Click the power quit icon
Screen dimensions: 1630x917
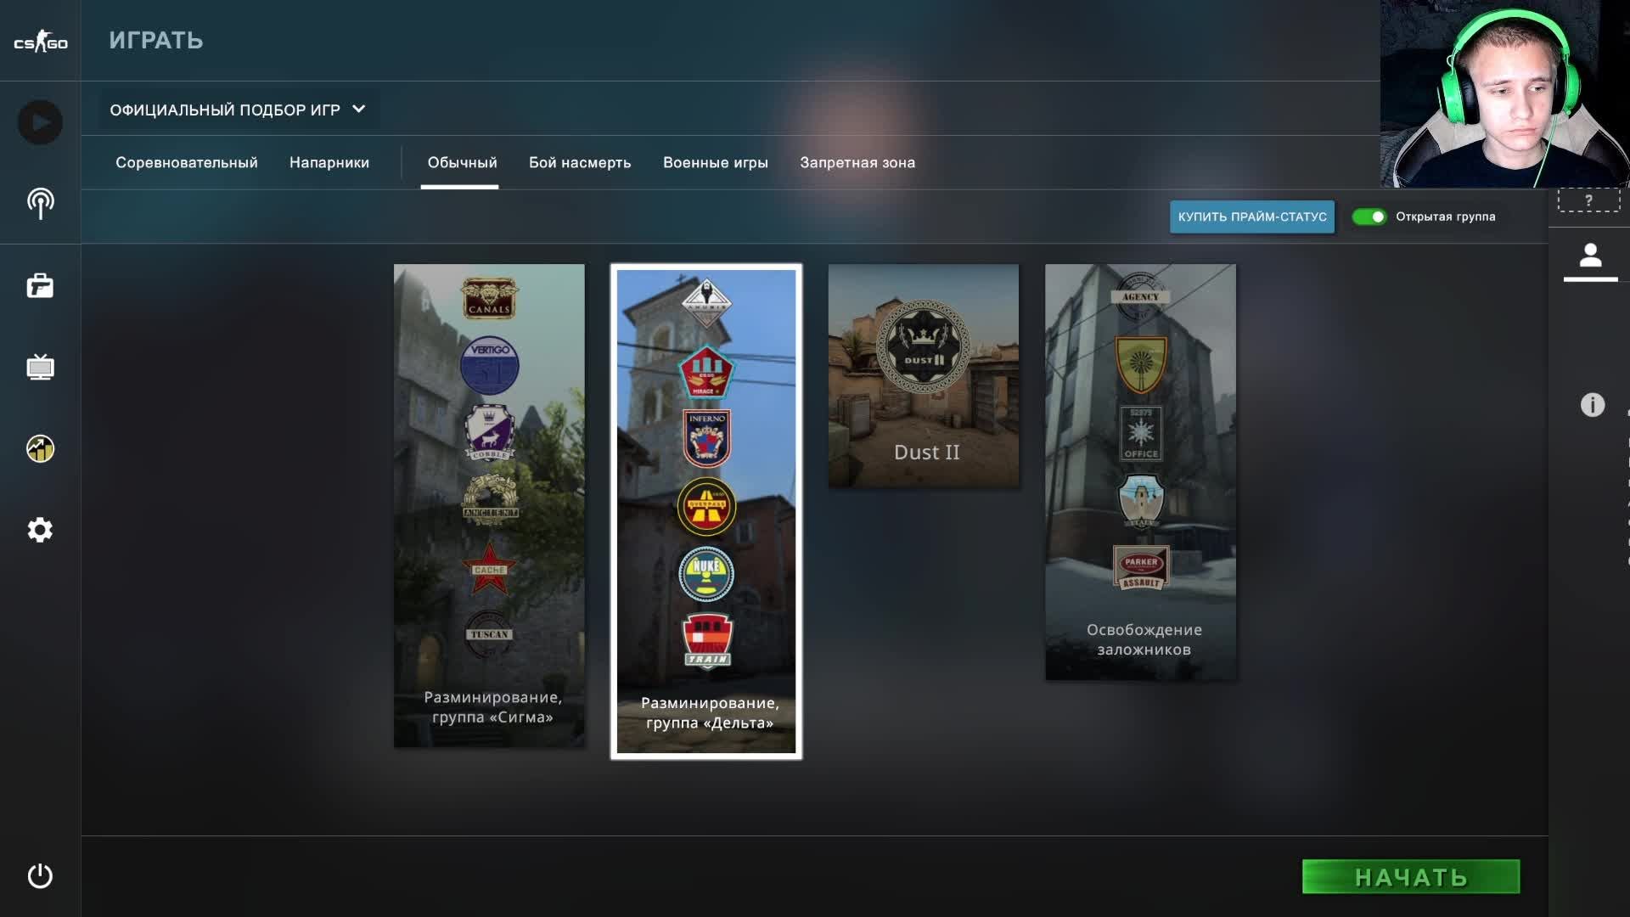tap(40, 875)
